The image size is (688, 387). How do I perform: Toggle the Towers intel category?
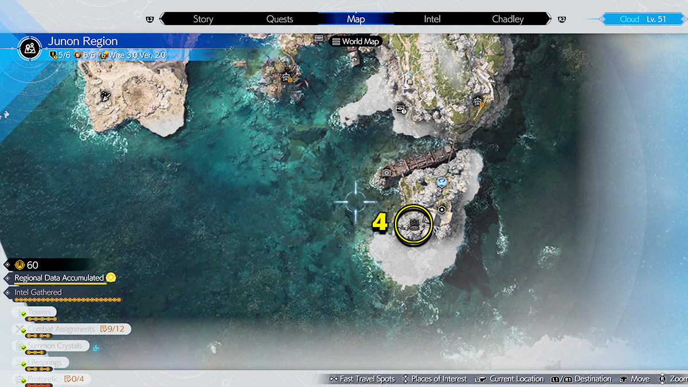[39, 312]
